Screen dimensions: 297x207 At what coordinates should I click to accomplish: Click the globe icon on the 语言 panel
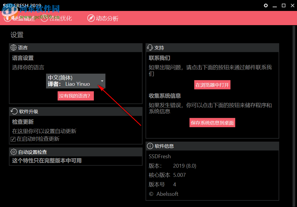point(13,47)
